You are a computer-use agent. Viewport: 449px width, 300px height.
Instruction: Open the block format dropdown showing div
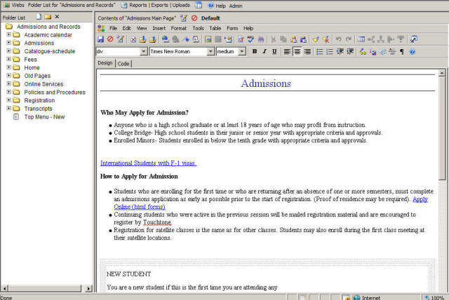(x=143, y=51)
